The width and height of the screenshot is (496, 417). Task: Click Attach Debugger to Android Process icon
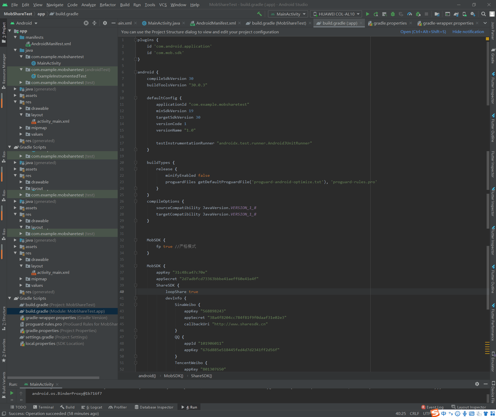[x=418, y=14]
